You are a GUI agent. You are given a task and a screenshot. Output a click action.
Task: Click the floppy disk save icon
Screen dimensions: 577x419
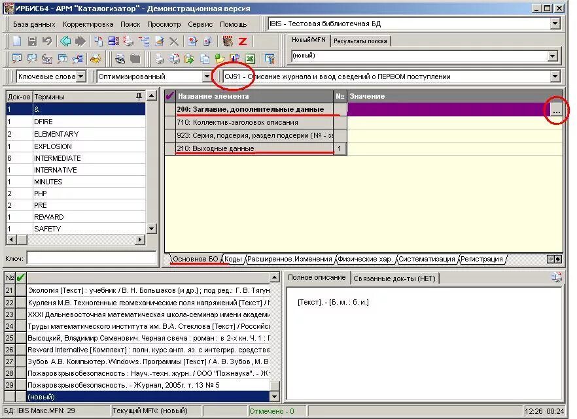point(33,41)
